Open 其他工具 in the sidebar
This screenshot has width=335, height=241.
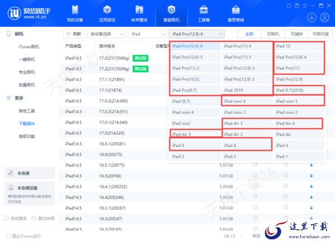27,111
